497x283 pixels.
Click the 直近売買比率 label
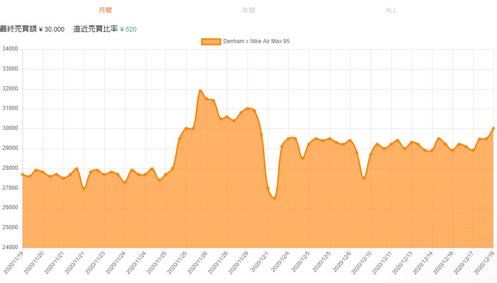[95, 29]
